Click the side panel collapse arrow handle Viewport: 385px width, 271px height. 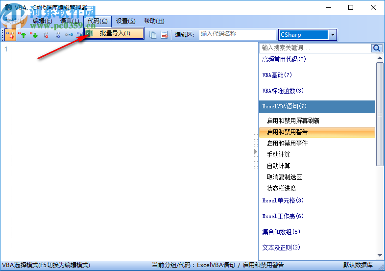(x=256, y=152)
